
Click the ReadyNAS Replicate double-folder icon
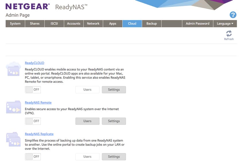[13, 139]
